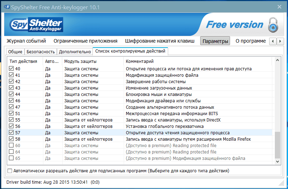
Task: Check the premium action 65 checkbox
Action: pyautogui.click(x=11, y=158)
